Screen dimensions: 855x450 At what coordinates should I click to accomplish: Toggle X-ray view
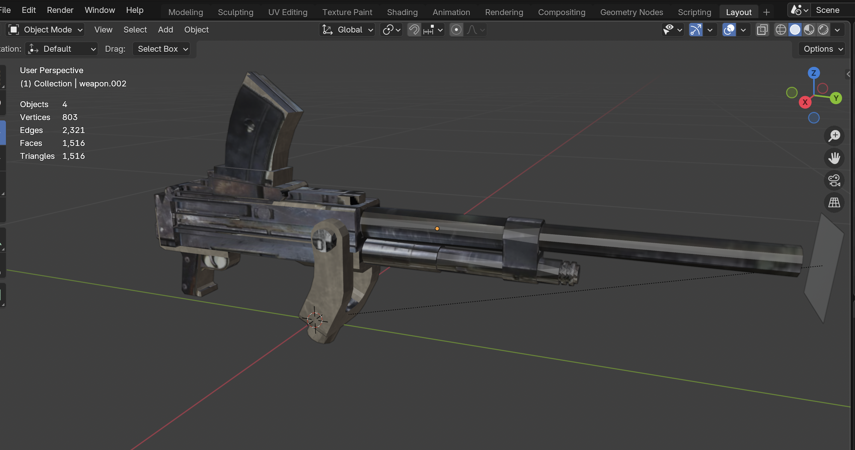(762, 30)
